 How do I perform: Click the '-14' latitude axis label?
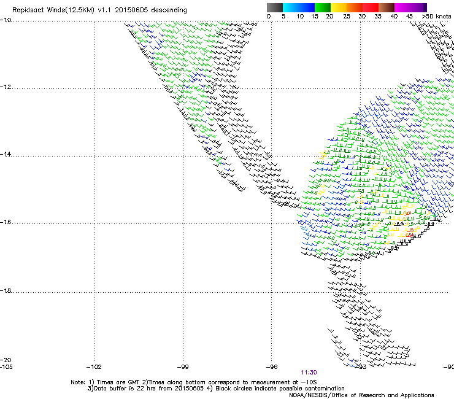tap(6, 154)
